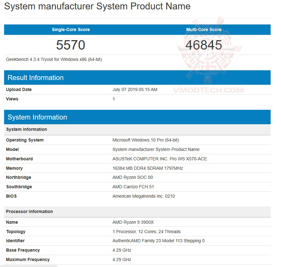Click the Views count value
This screenshot has width=281, height=267.
113,99
